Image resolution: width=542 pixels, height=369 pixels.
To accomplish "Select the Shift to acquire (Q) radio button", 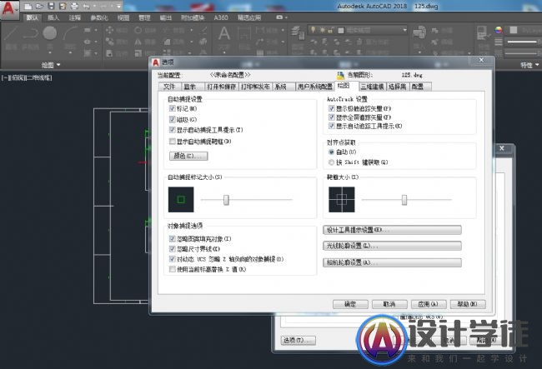I will tap(332, 162).
